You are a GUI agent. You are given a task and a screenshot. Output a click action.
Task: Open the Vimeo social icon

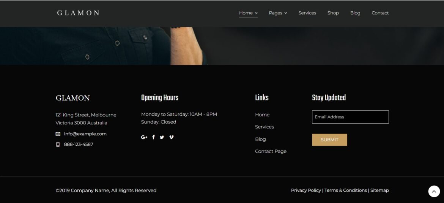point(171,137)
